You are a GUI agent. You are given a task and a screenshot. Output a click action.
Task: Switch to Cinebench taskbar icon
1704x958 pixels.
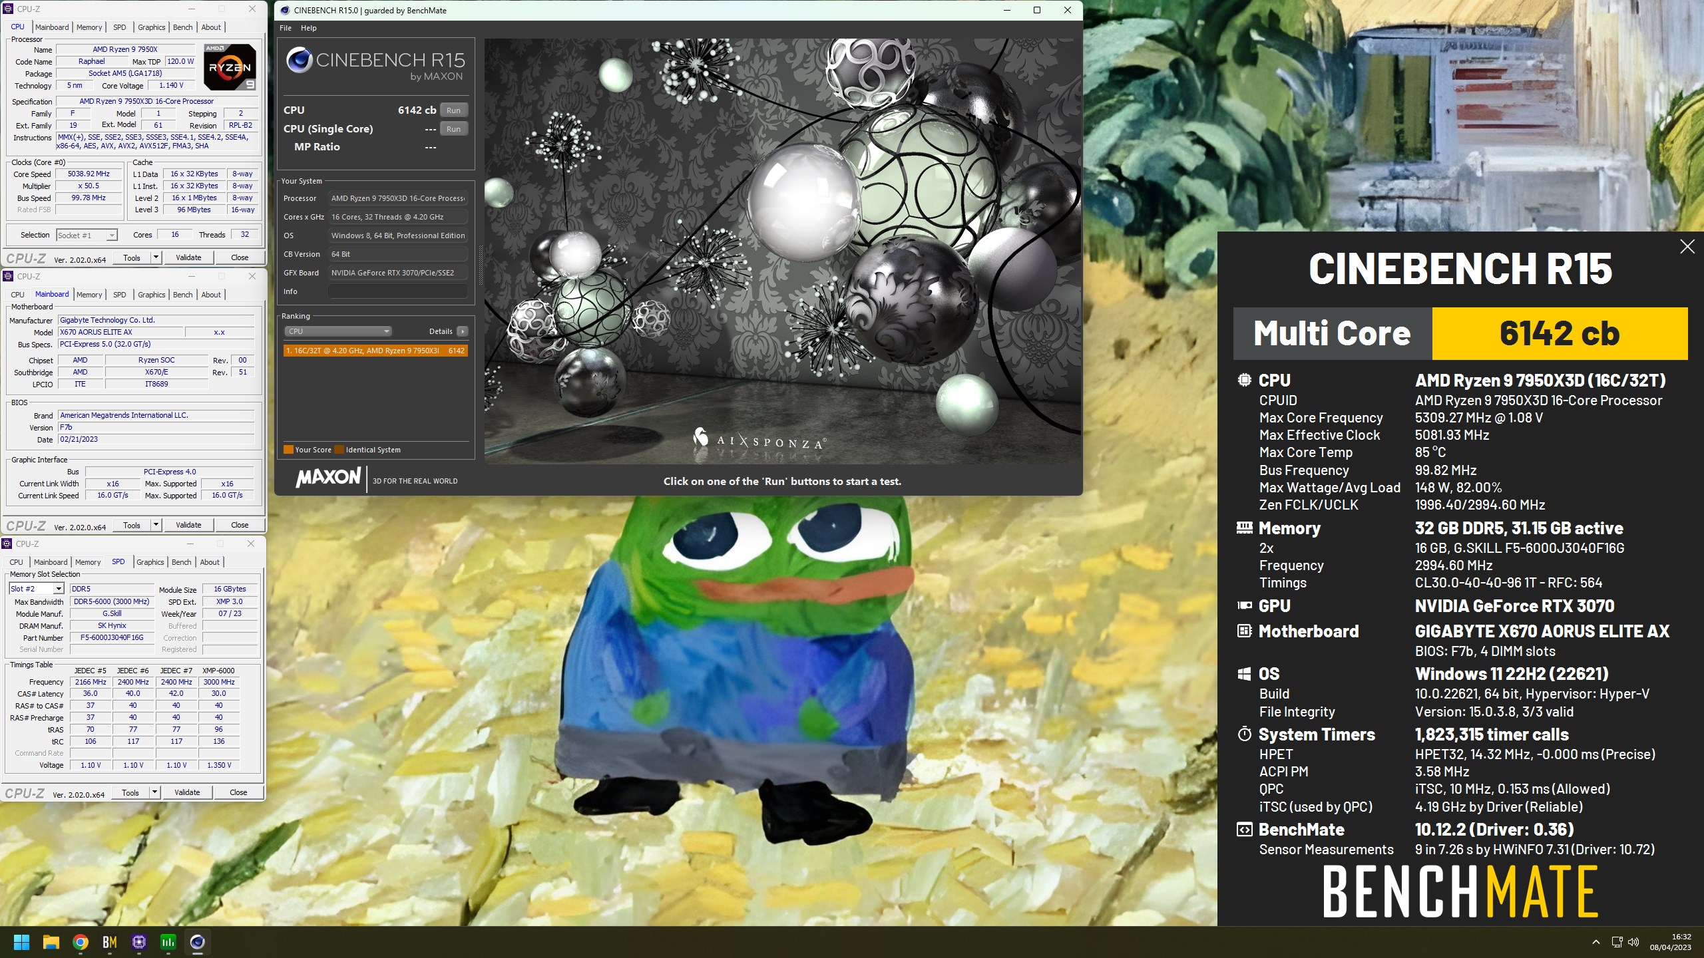pyautogui.click(x=198, y=942)
